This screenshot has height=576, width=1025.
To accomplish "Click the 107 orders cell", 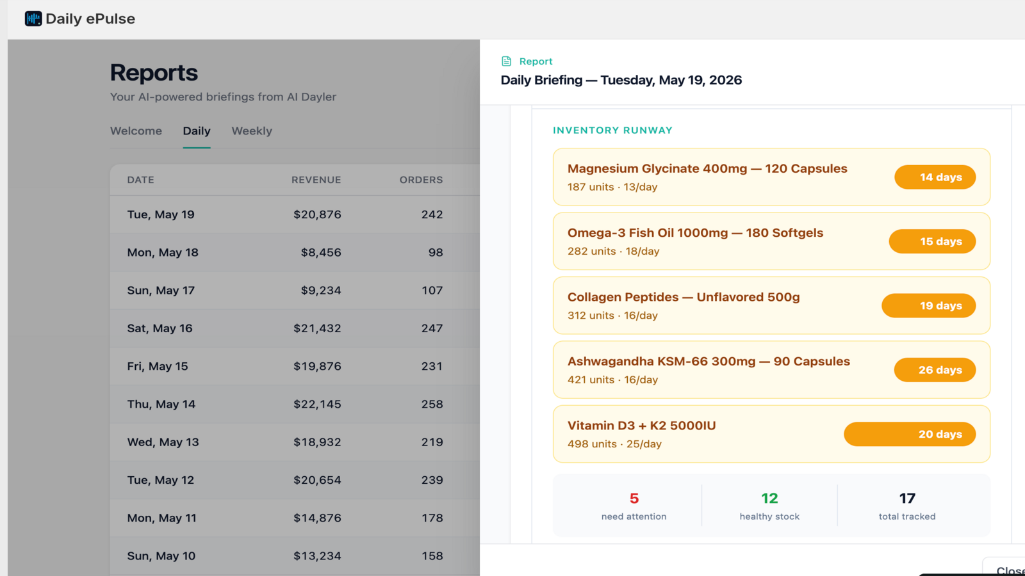I will click(432, 291).
